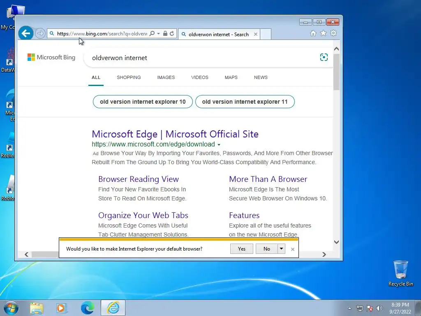Click No on the default browser prompt

(266, 249)
